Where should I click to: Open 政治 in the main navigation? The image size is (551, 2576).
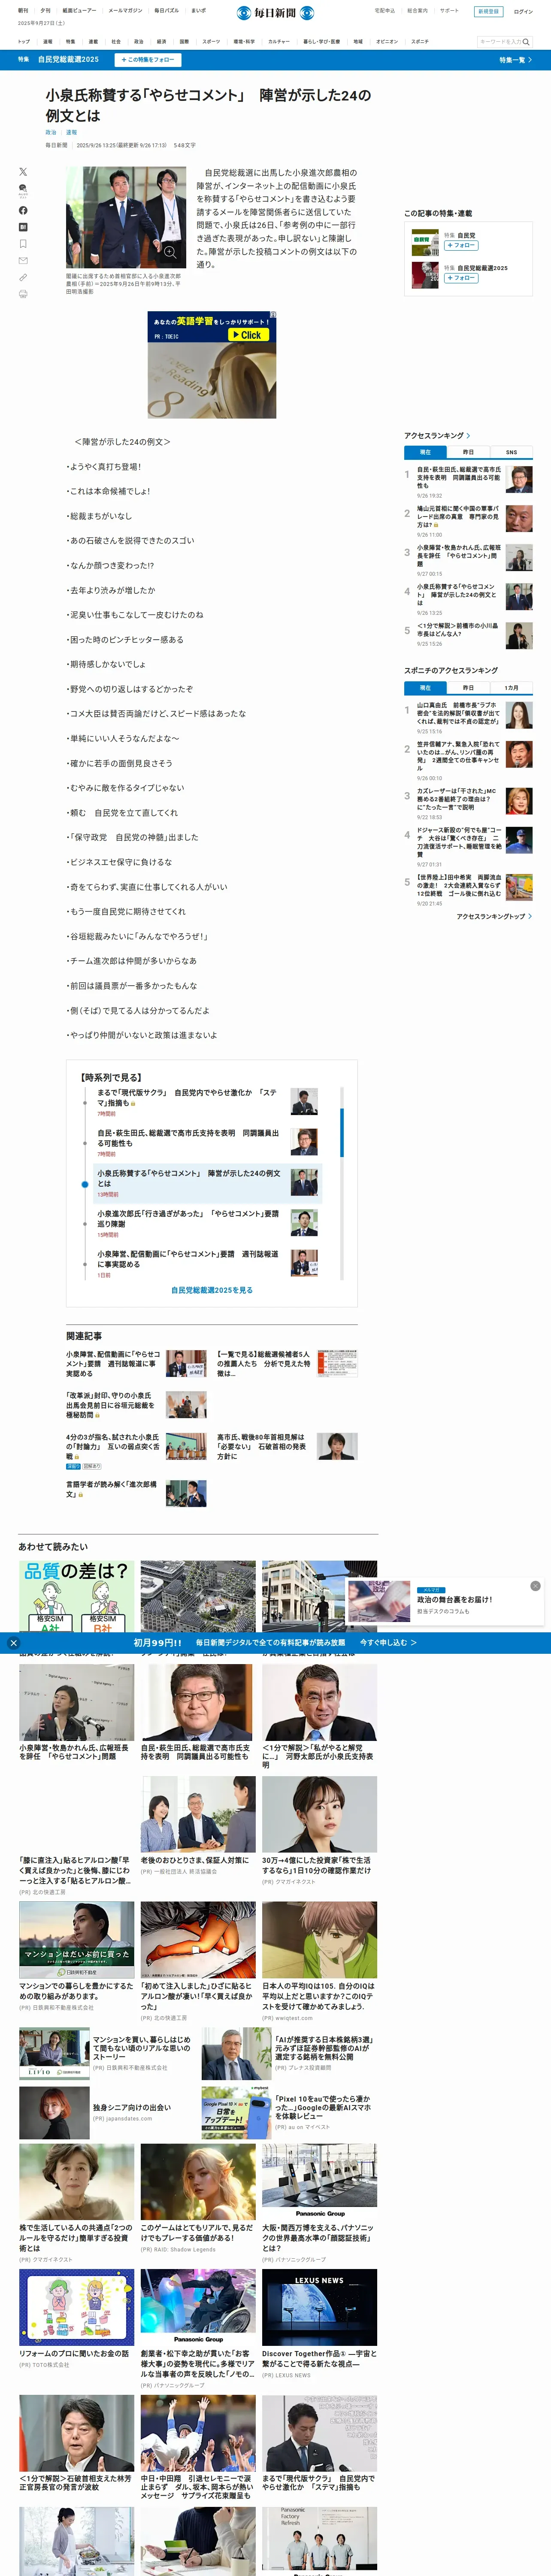(138, 42)
